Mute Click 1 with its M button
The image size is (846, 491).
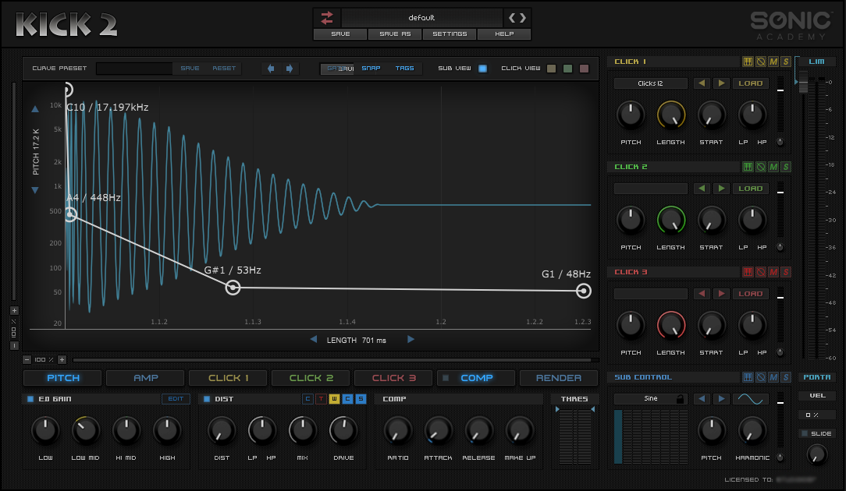(x=773, y=62)
